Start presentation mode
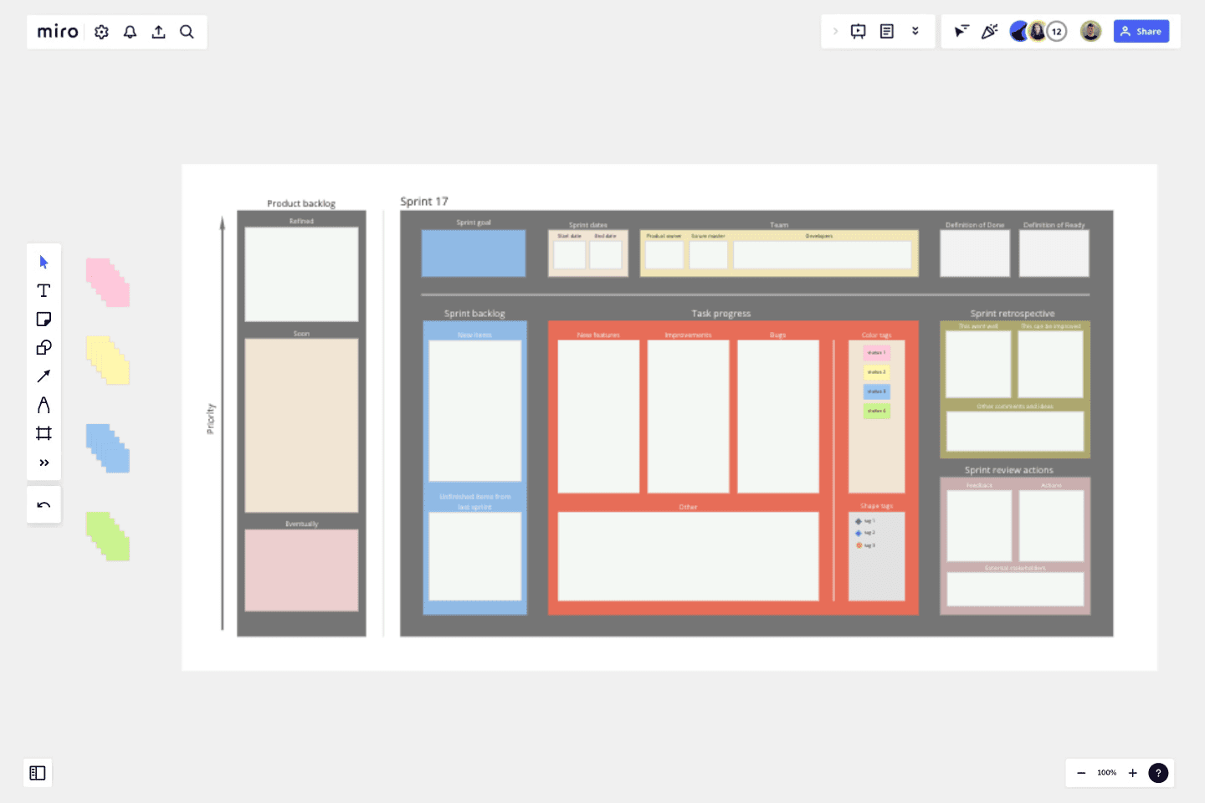 coord(857,31)
